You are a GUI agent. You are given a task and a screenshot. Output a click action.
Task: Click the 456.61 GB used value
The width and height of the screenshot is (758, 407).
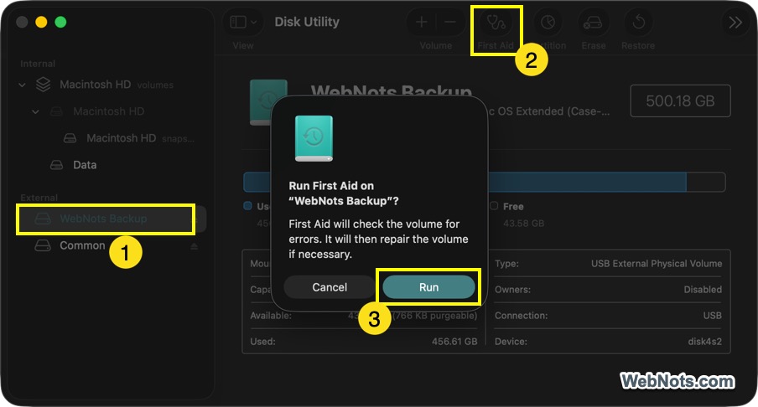click(x=454, y=342)
